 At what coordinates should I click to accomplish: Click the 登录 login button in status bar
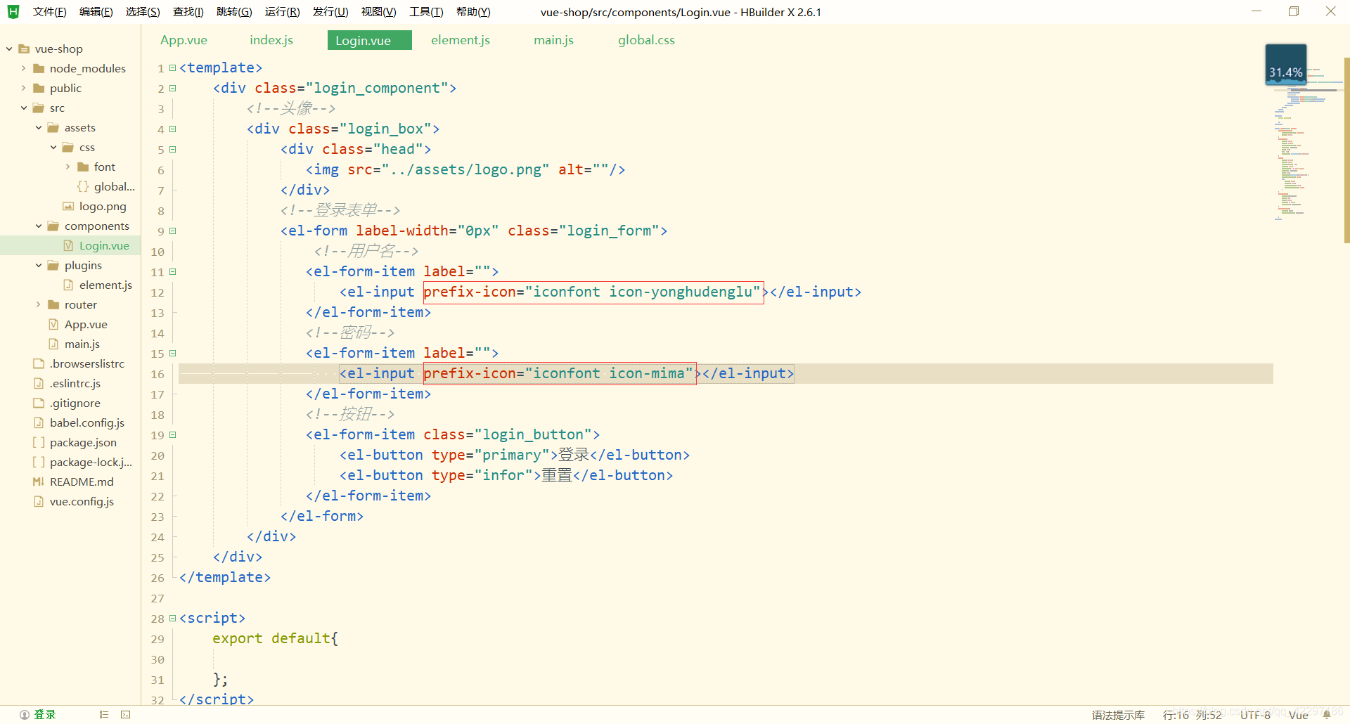coord(45,715)
